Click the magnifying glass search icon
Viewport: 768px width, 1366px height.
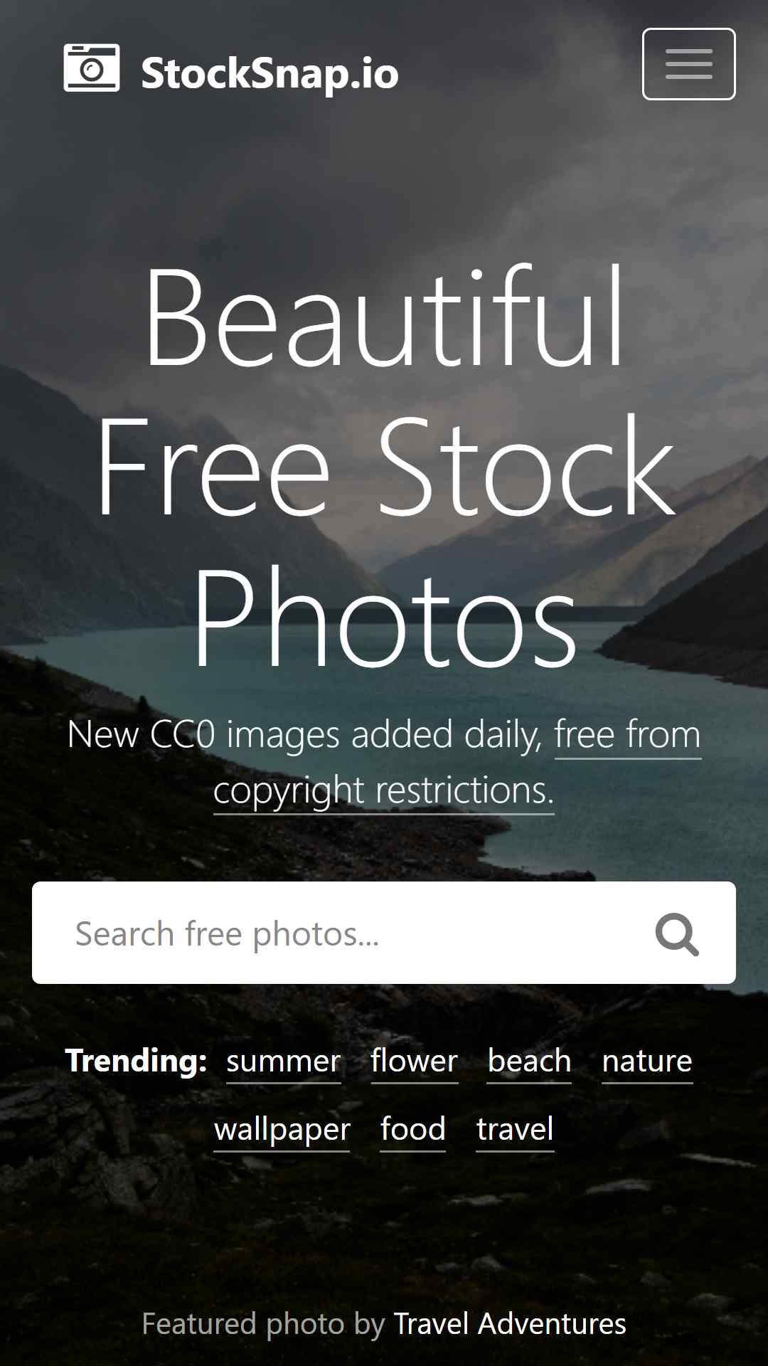tap(677, 934)
